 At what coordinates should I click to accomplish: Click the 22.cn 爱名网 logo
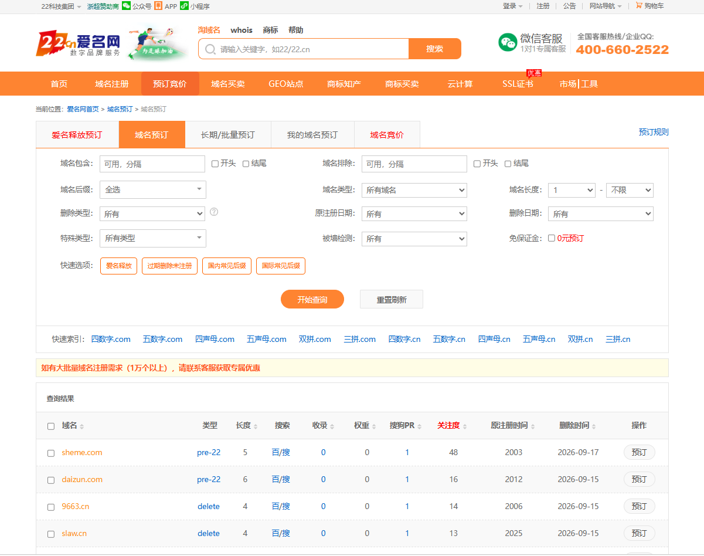tap(79, 44)
